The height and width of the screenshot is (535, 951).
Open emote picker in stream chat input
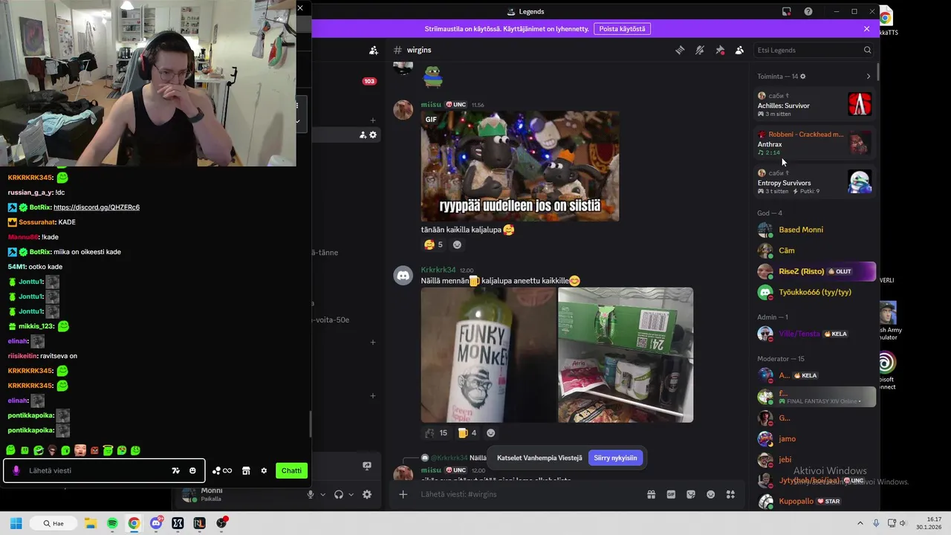click(x=192, y=470)
